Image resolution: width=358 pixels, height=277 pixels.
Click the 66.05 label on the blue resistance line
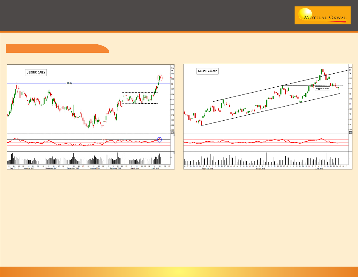[x=69, y=83]
